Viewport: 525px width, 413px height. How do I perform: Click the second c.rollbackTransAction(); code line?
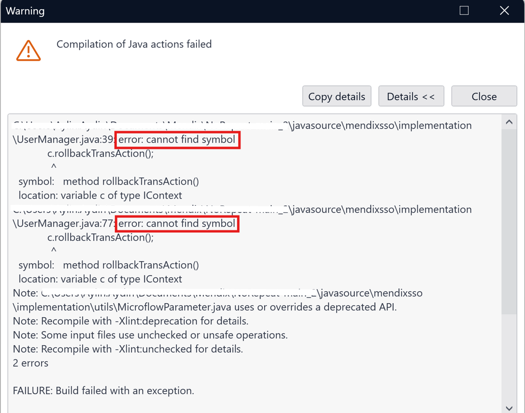[100, 237]
